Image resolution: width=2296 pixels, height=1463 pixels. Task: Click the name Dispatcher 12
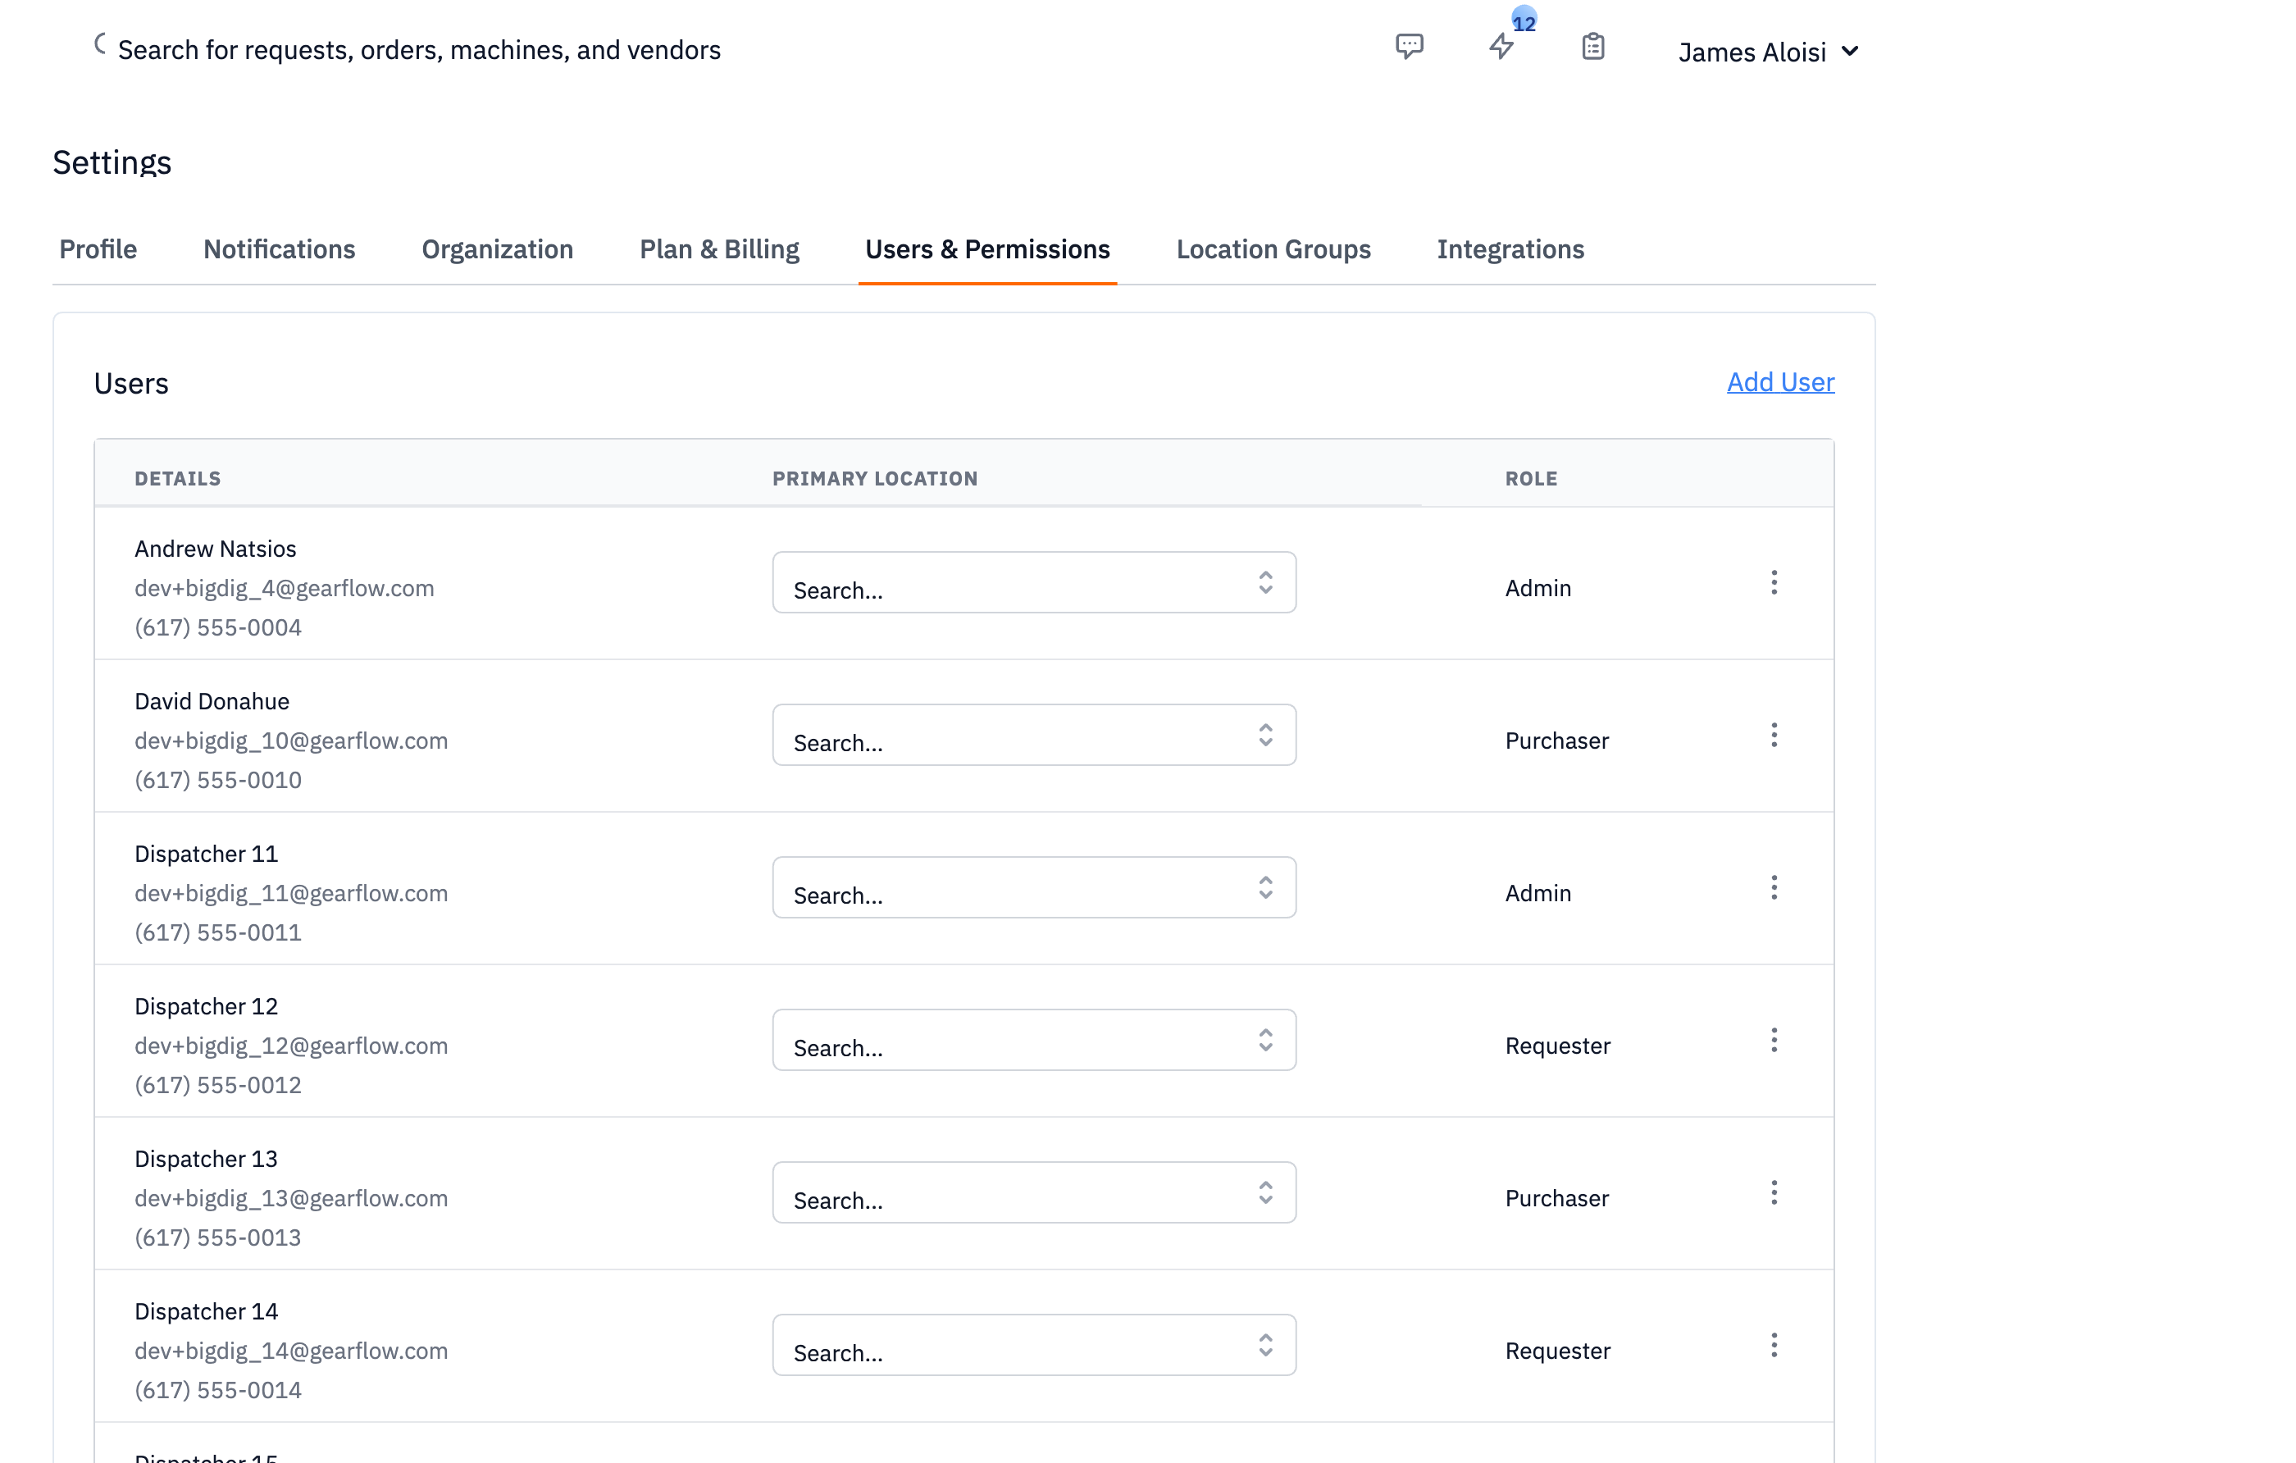point(206,1006)
